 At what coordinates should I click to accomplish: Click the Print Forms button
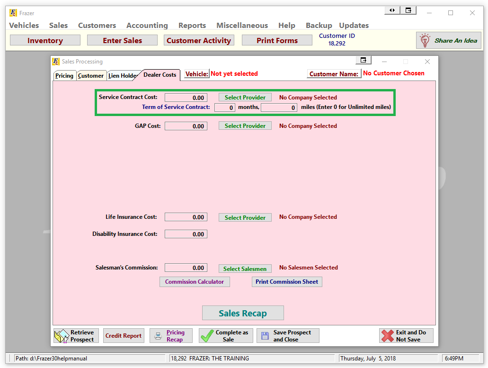277,40
